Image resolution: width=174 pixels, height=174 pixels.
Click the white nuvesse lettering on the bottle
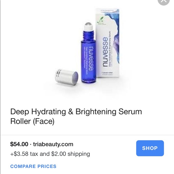click(91, 58)
